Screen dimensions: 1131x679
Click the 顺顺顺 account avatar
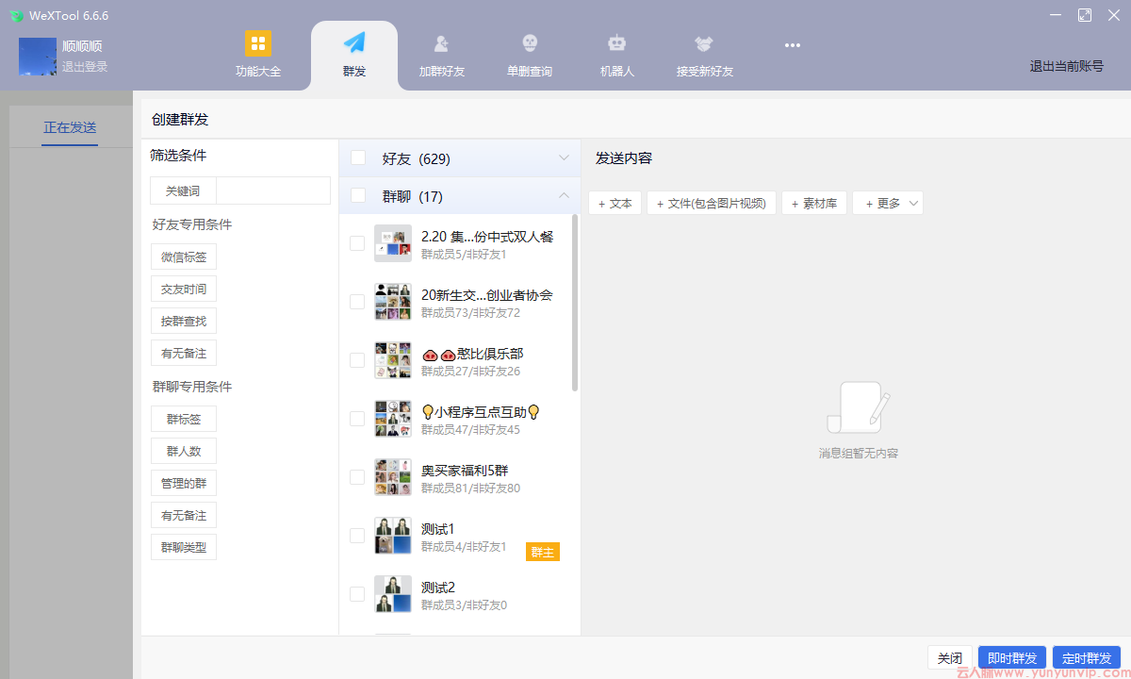38,57
